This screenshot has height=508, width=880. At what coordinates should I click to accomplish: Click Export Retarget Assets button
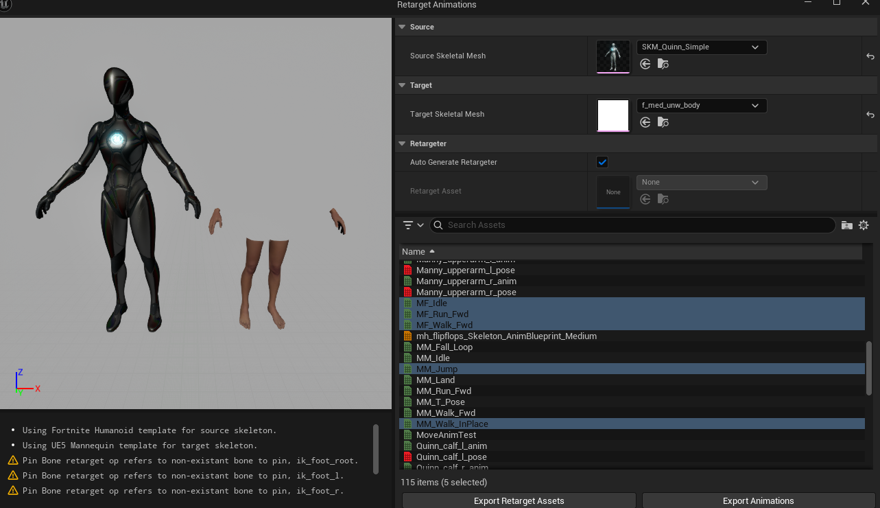tap(519, 500)
